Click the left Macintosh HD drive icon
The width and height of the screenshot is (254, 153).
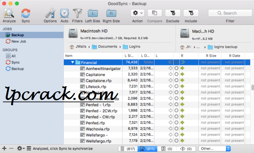click(73, 33)
